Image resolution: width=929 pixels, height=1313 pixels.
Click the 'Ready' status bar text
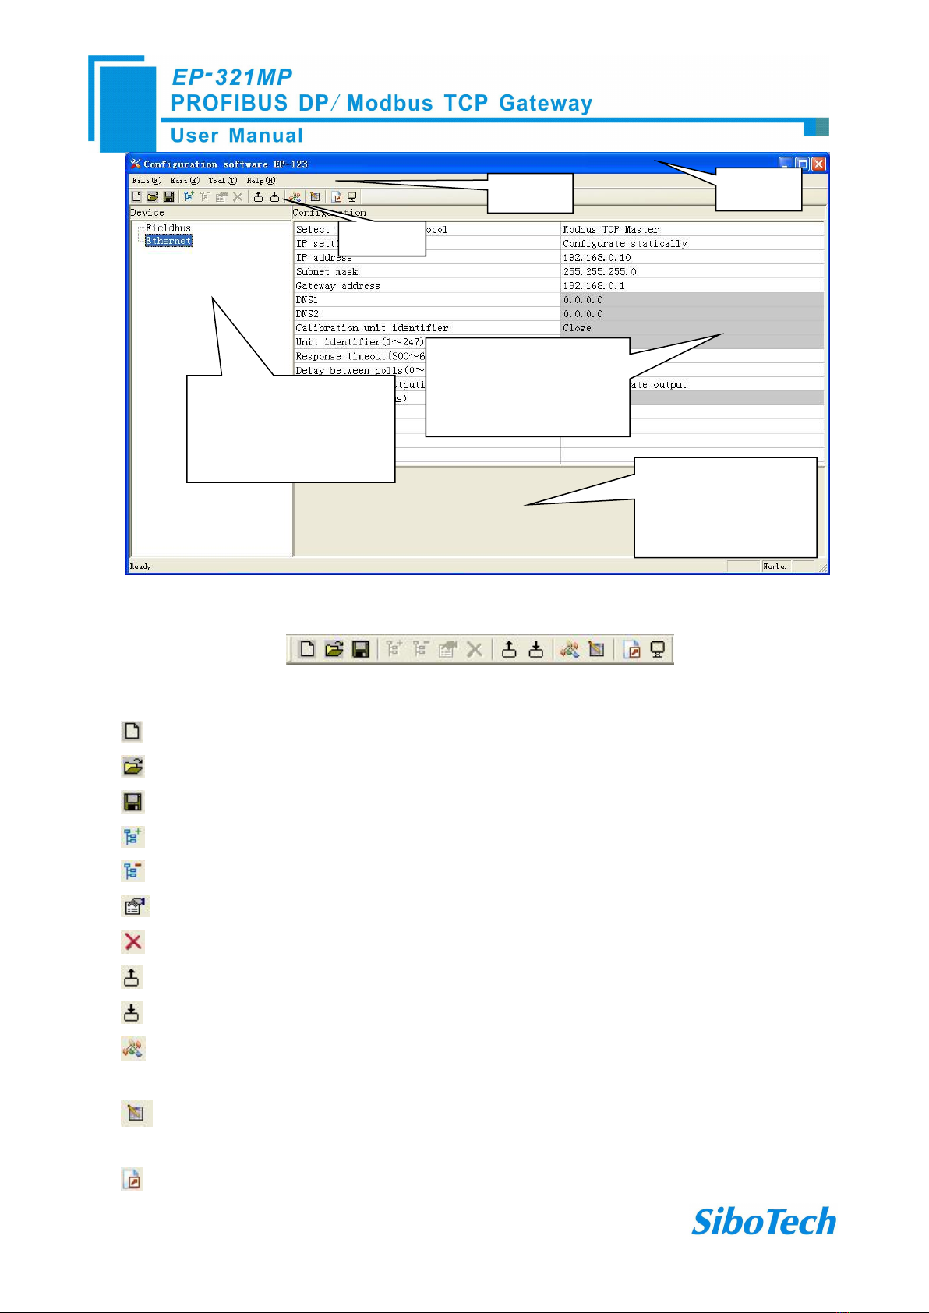click(x=140, y=566)
